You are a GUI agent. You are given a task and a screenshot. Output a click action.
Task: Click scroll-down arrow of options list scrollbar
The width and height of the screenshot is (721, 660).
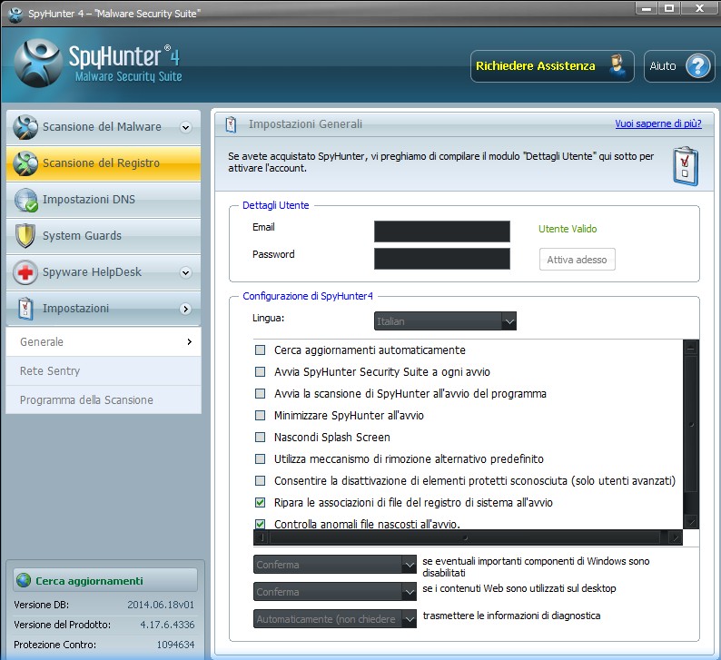click(x=691, y=522)
